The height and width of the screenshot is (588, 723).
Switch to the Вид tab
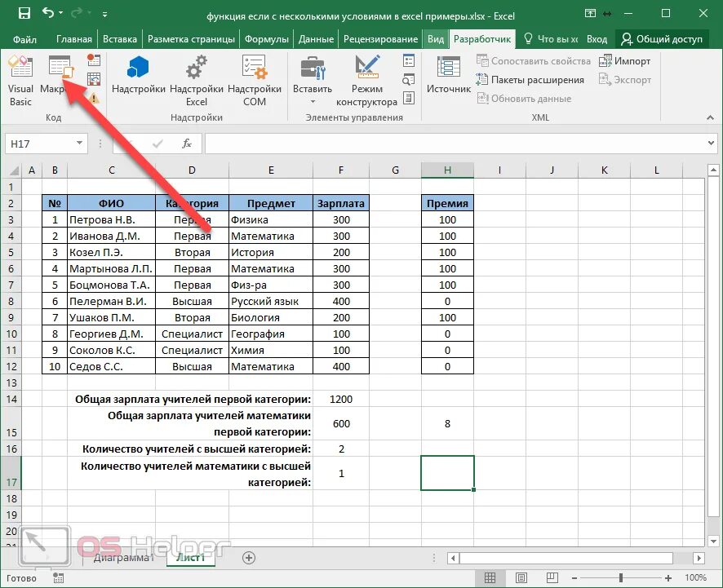(435, 39)
